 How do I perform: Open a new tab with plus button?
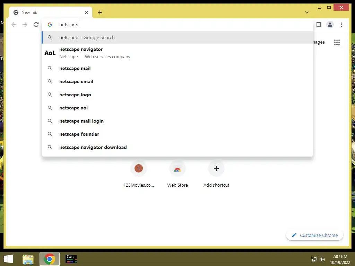pos(100,12)
